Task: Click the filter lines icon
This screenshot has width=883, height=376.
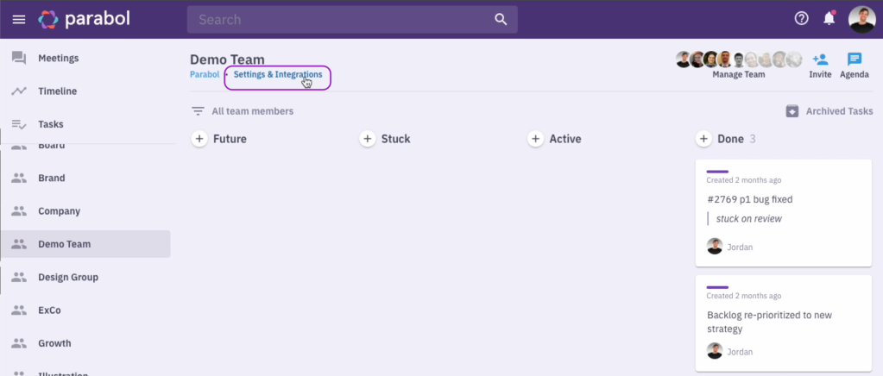Action: (198, 111)
